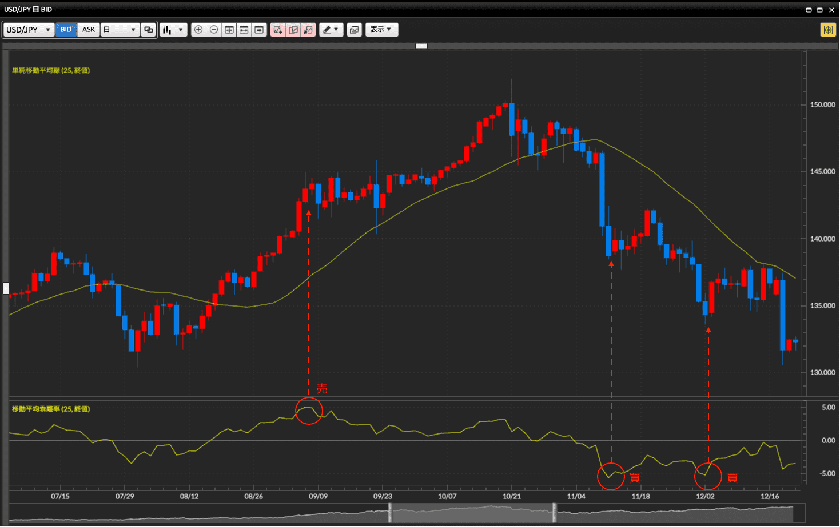Click the 07/15 date axis label
The image size is (840, 527).
tap(60, 496)
